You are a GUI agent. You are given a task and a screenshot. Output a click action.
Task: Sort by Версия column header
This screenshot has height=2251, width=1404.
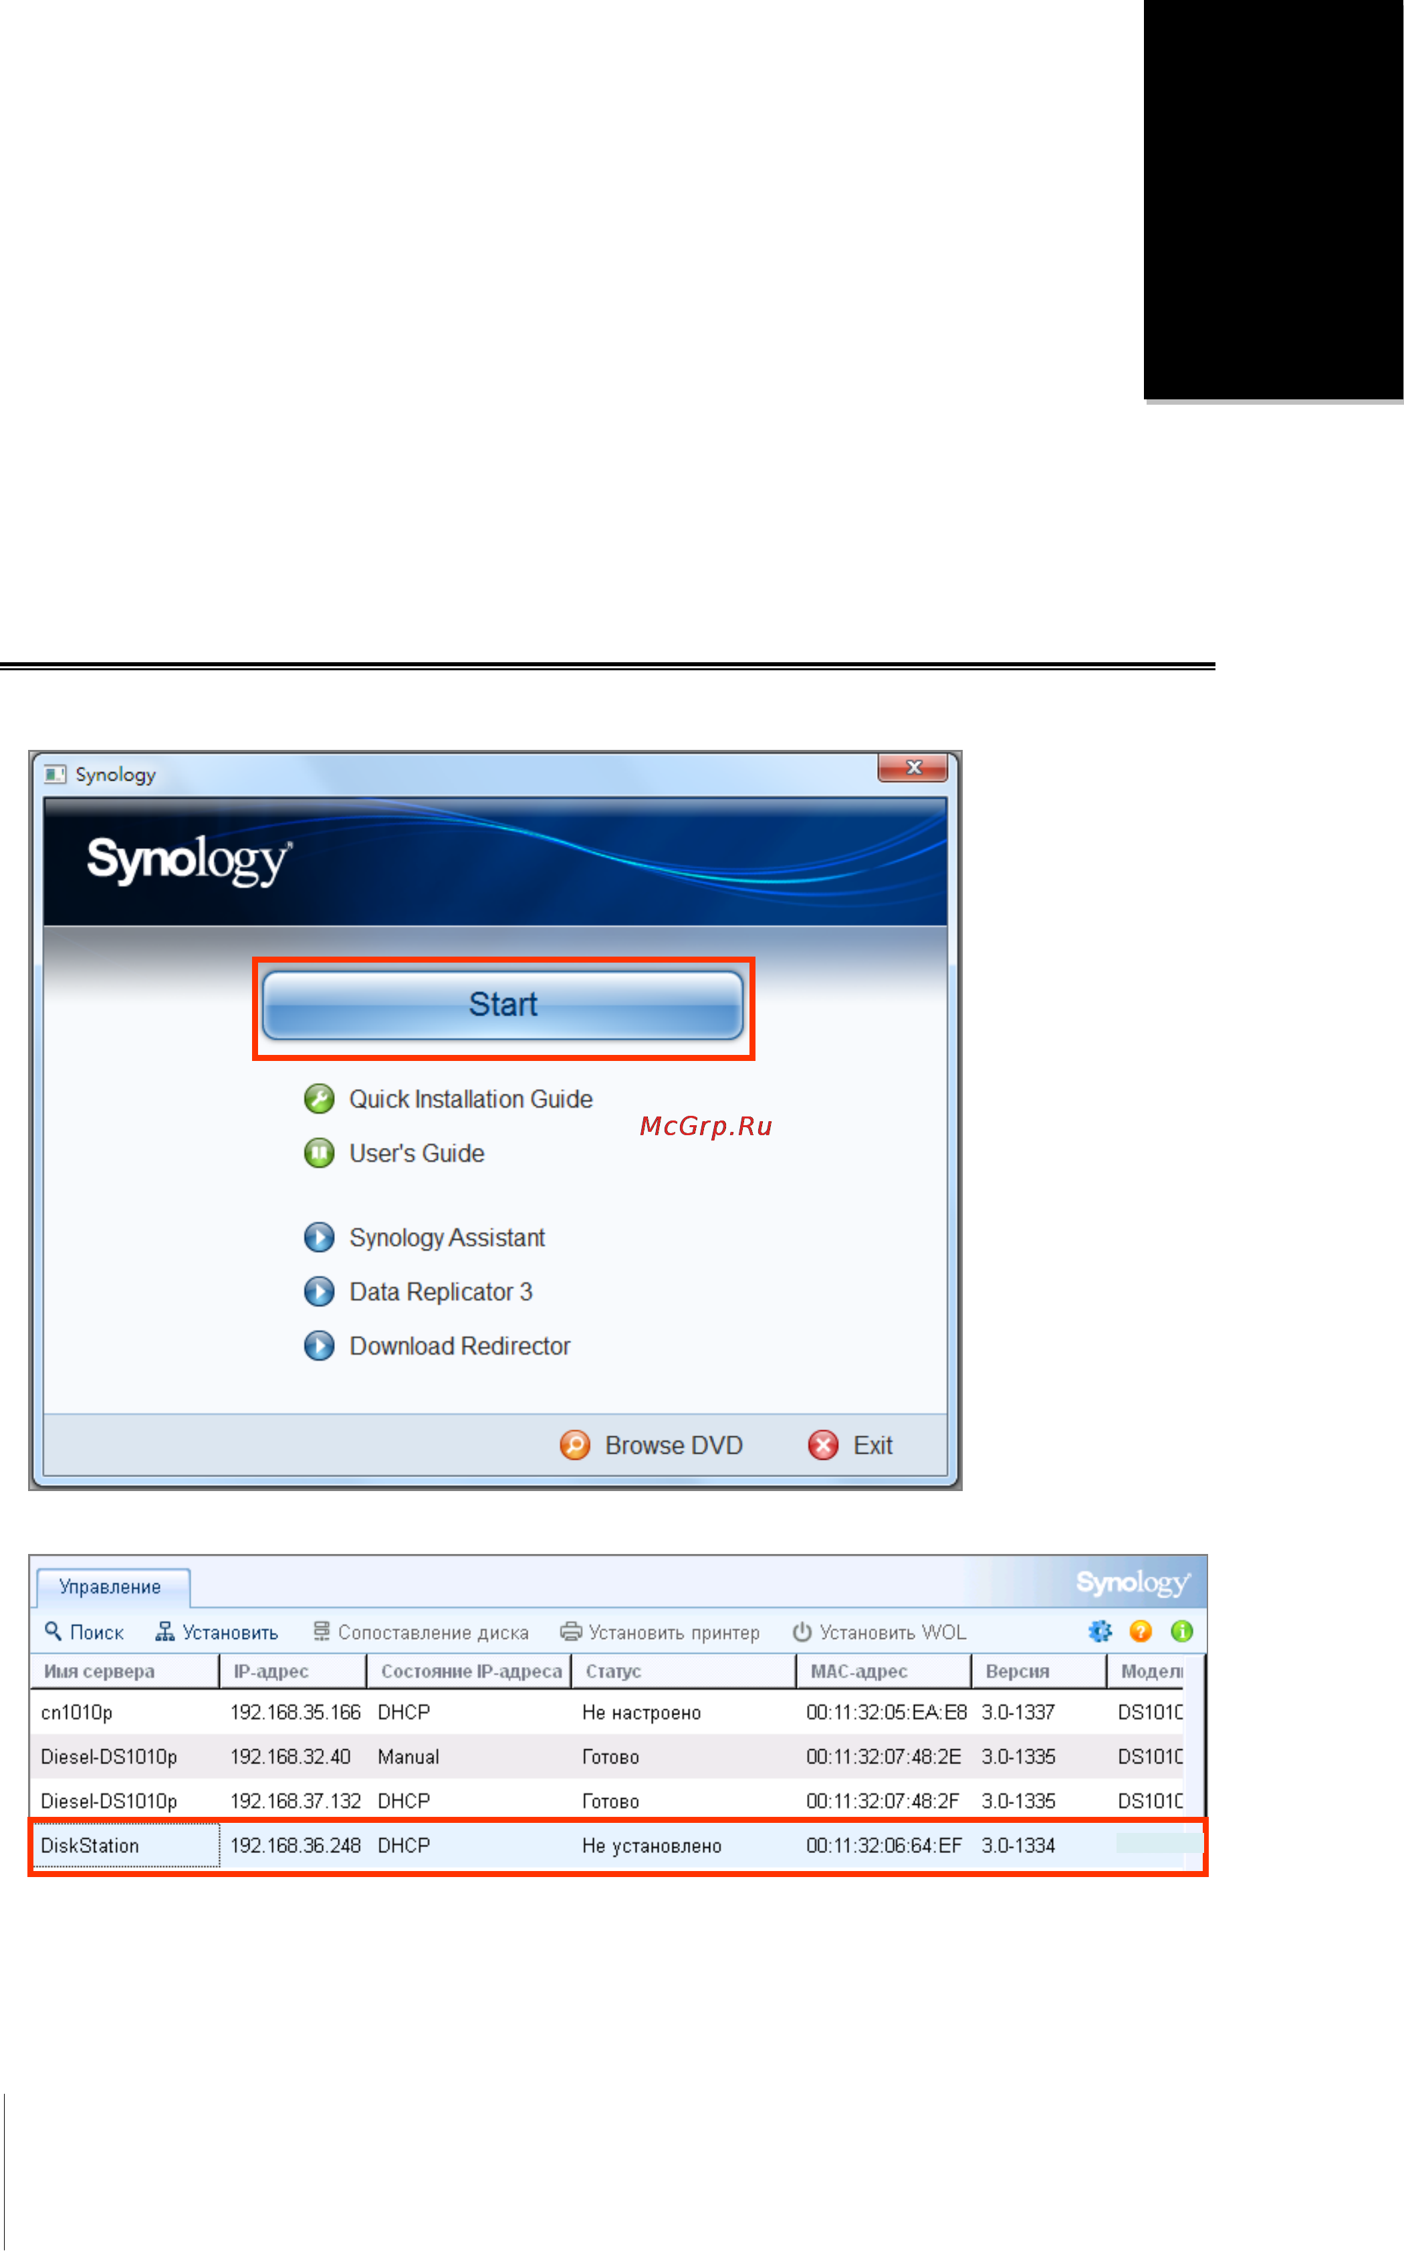point(1040,1671)
